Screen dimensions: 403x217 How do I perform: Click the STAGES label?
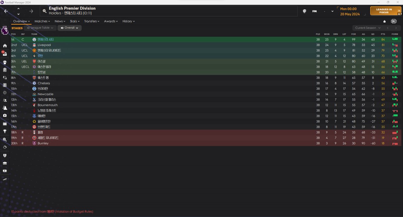click(x=17, y=28)
